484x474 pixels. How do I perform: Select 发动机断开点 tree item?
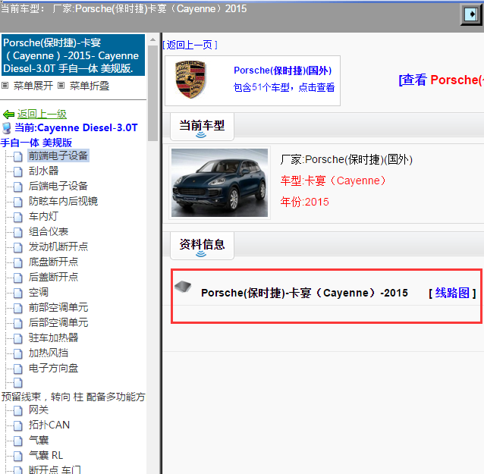pyautogui.click(x=58, y=246)
